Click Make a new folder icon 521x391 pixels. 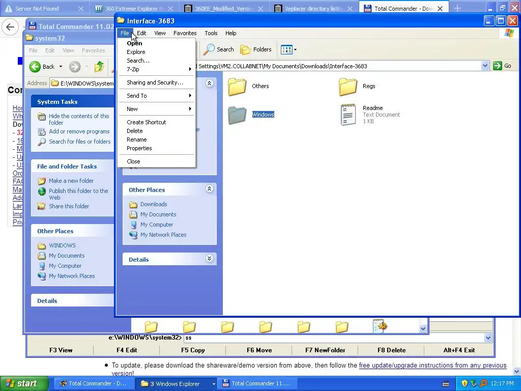(42, 181)
